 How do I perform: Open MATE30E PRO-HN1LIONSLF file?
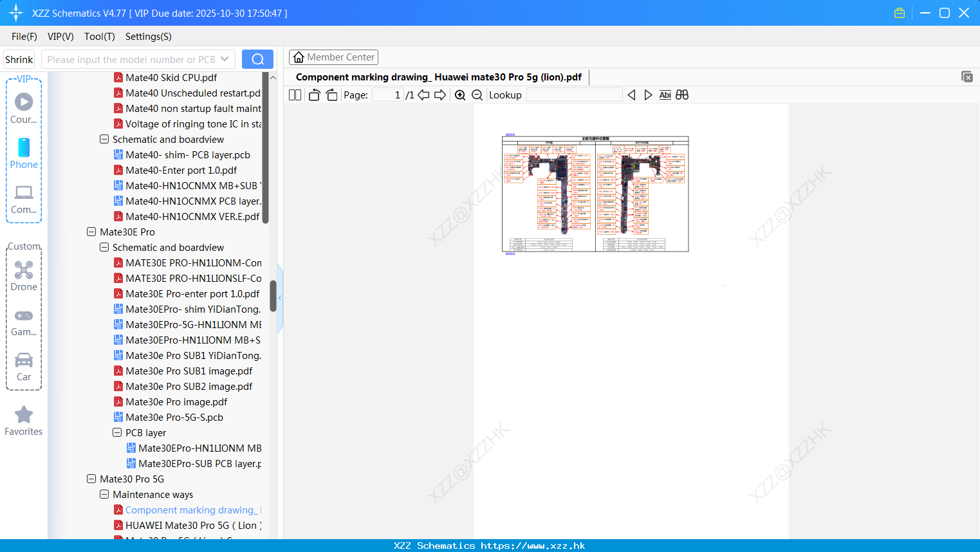tap(187, 278)
